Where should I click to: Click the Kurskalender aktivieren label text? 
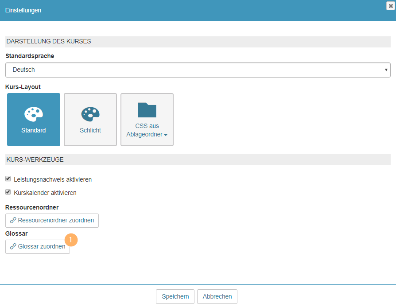(x=45, y=193)
